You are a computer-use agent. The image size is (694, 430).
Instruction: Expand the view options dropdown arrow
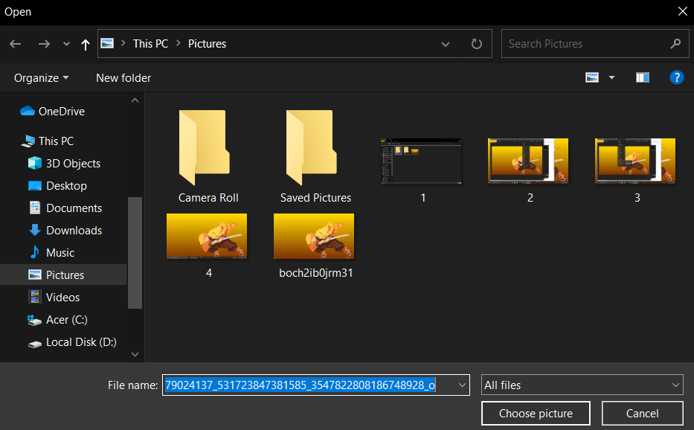[611, 77]
